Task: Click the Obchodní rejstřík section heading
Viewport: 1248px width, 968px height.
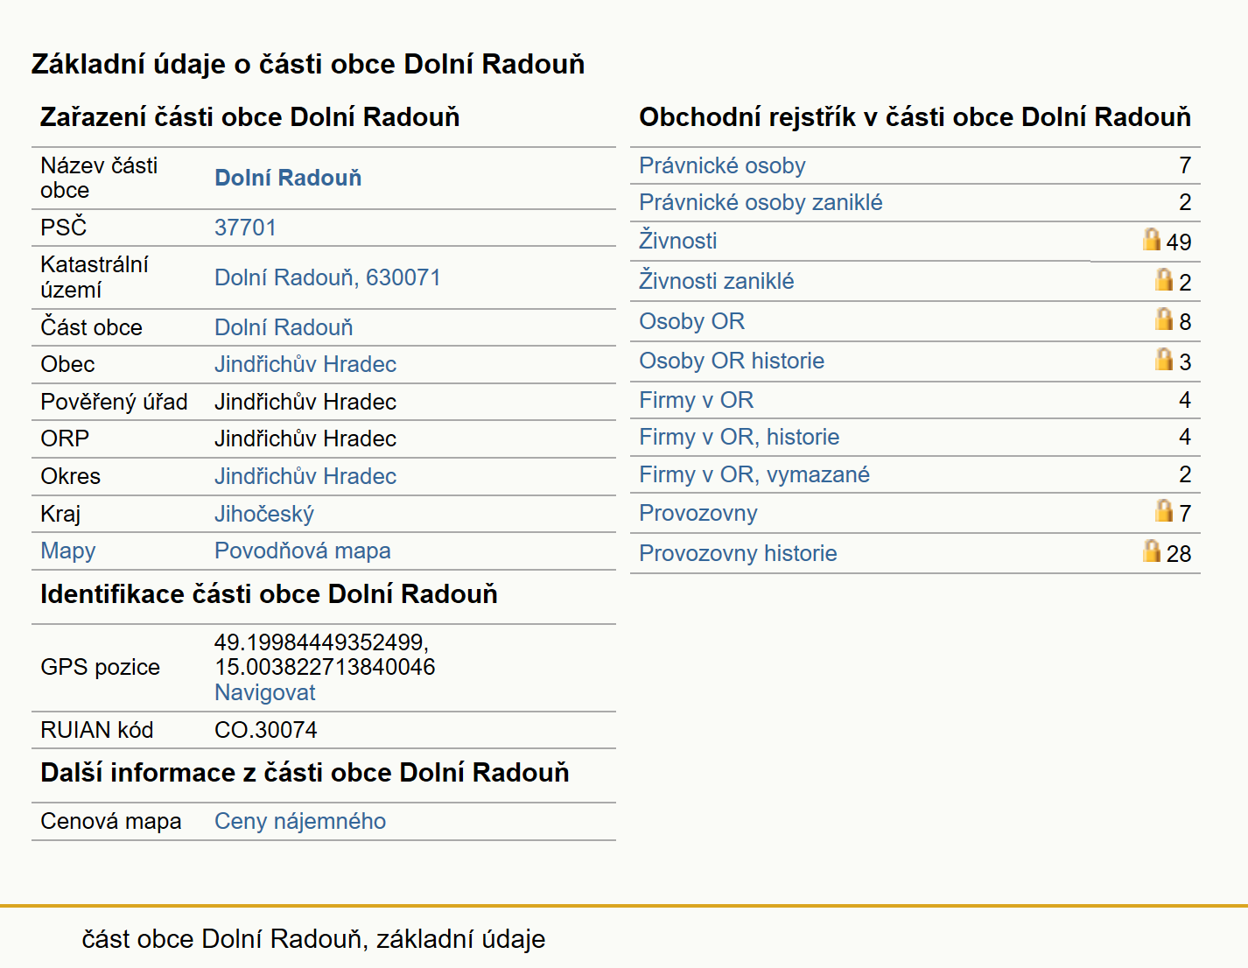Action: tap(915, 117)
